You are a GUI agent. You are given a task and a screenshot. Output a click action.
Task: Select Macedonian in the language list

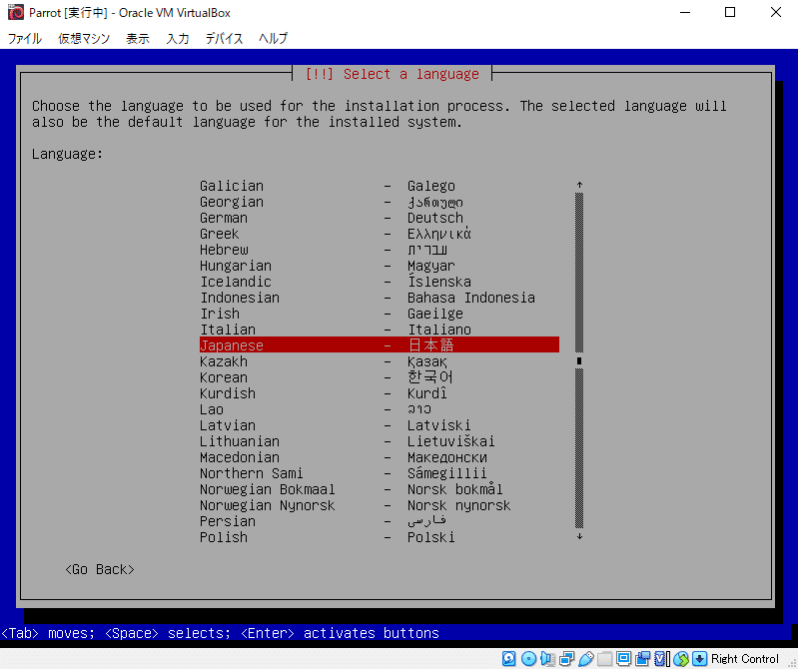[380, 457]
